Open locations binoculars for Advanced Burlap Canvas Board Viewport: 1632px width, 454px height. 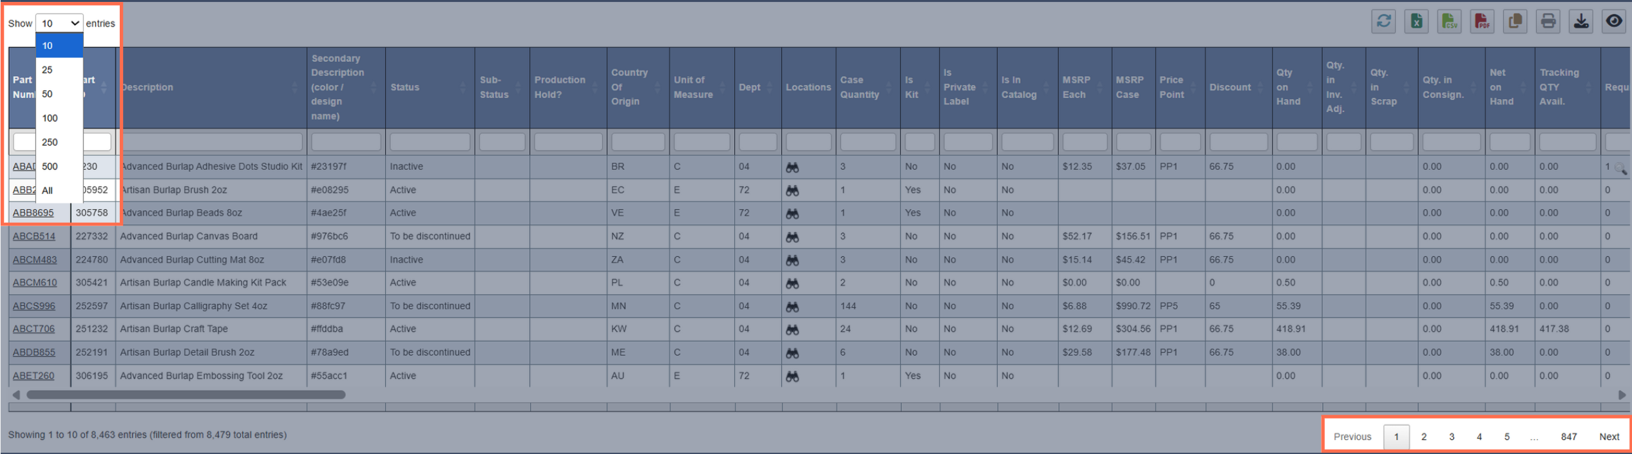[792, 237]
